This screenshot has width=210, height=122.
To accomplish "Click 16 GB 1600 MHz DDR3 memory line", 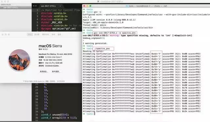I will (x=50, y=60).
